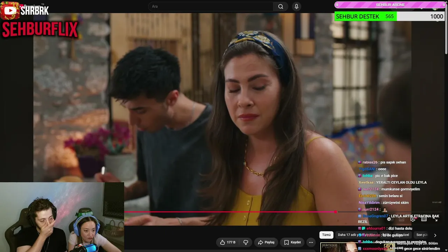Select the 'Son yük...' filter chip
This screenshot has height=252, width=448.
coord(421,235)
